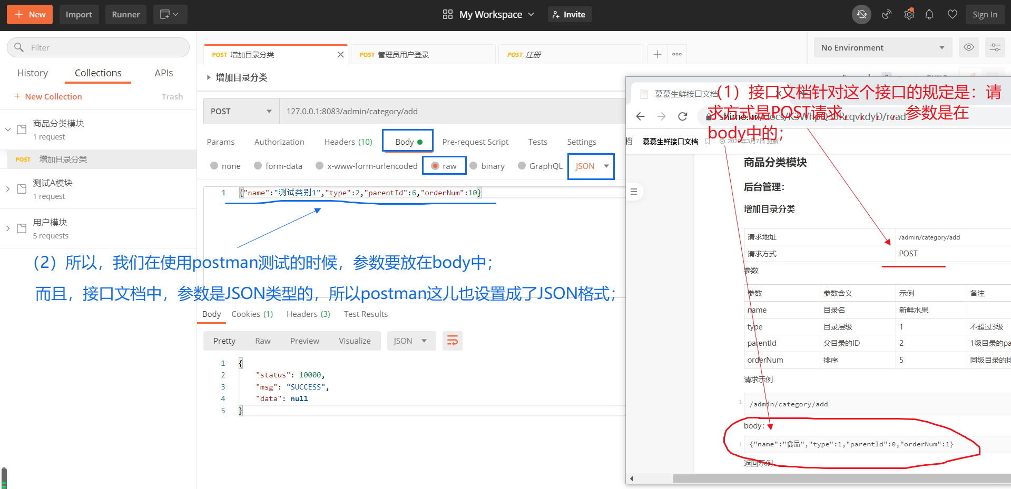Screen dimensions: 1011x489
Task: Open the JSON body format dropdown
Action: [x=591, y=166]
